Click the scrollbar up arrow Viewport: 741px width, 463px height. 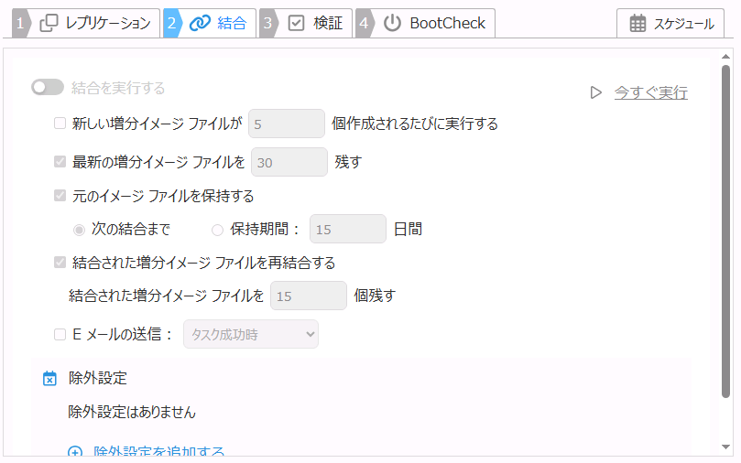click(x=726, y=56)
